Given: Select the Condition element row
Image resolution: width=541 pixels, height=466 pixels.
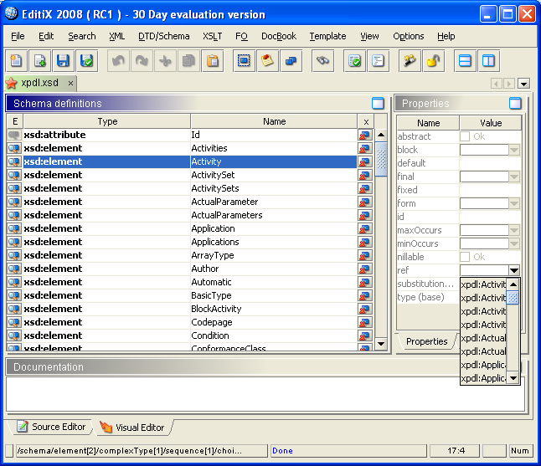Looking at the screenshot, I should 190,335.
